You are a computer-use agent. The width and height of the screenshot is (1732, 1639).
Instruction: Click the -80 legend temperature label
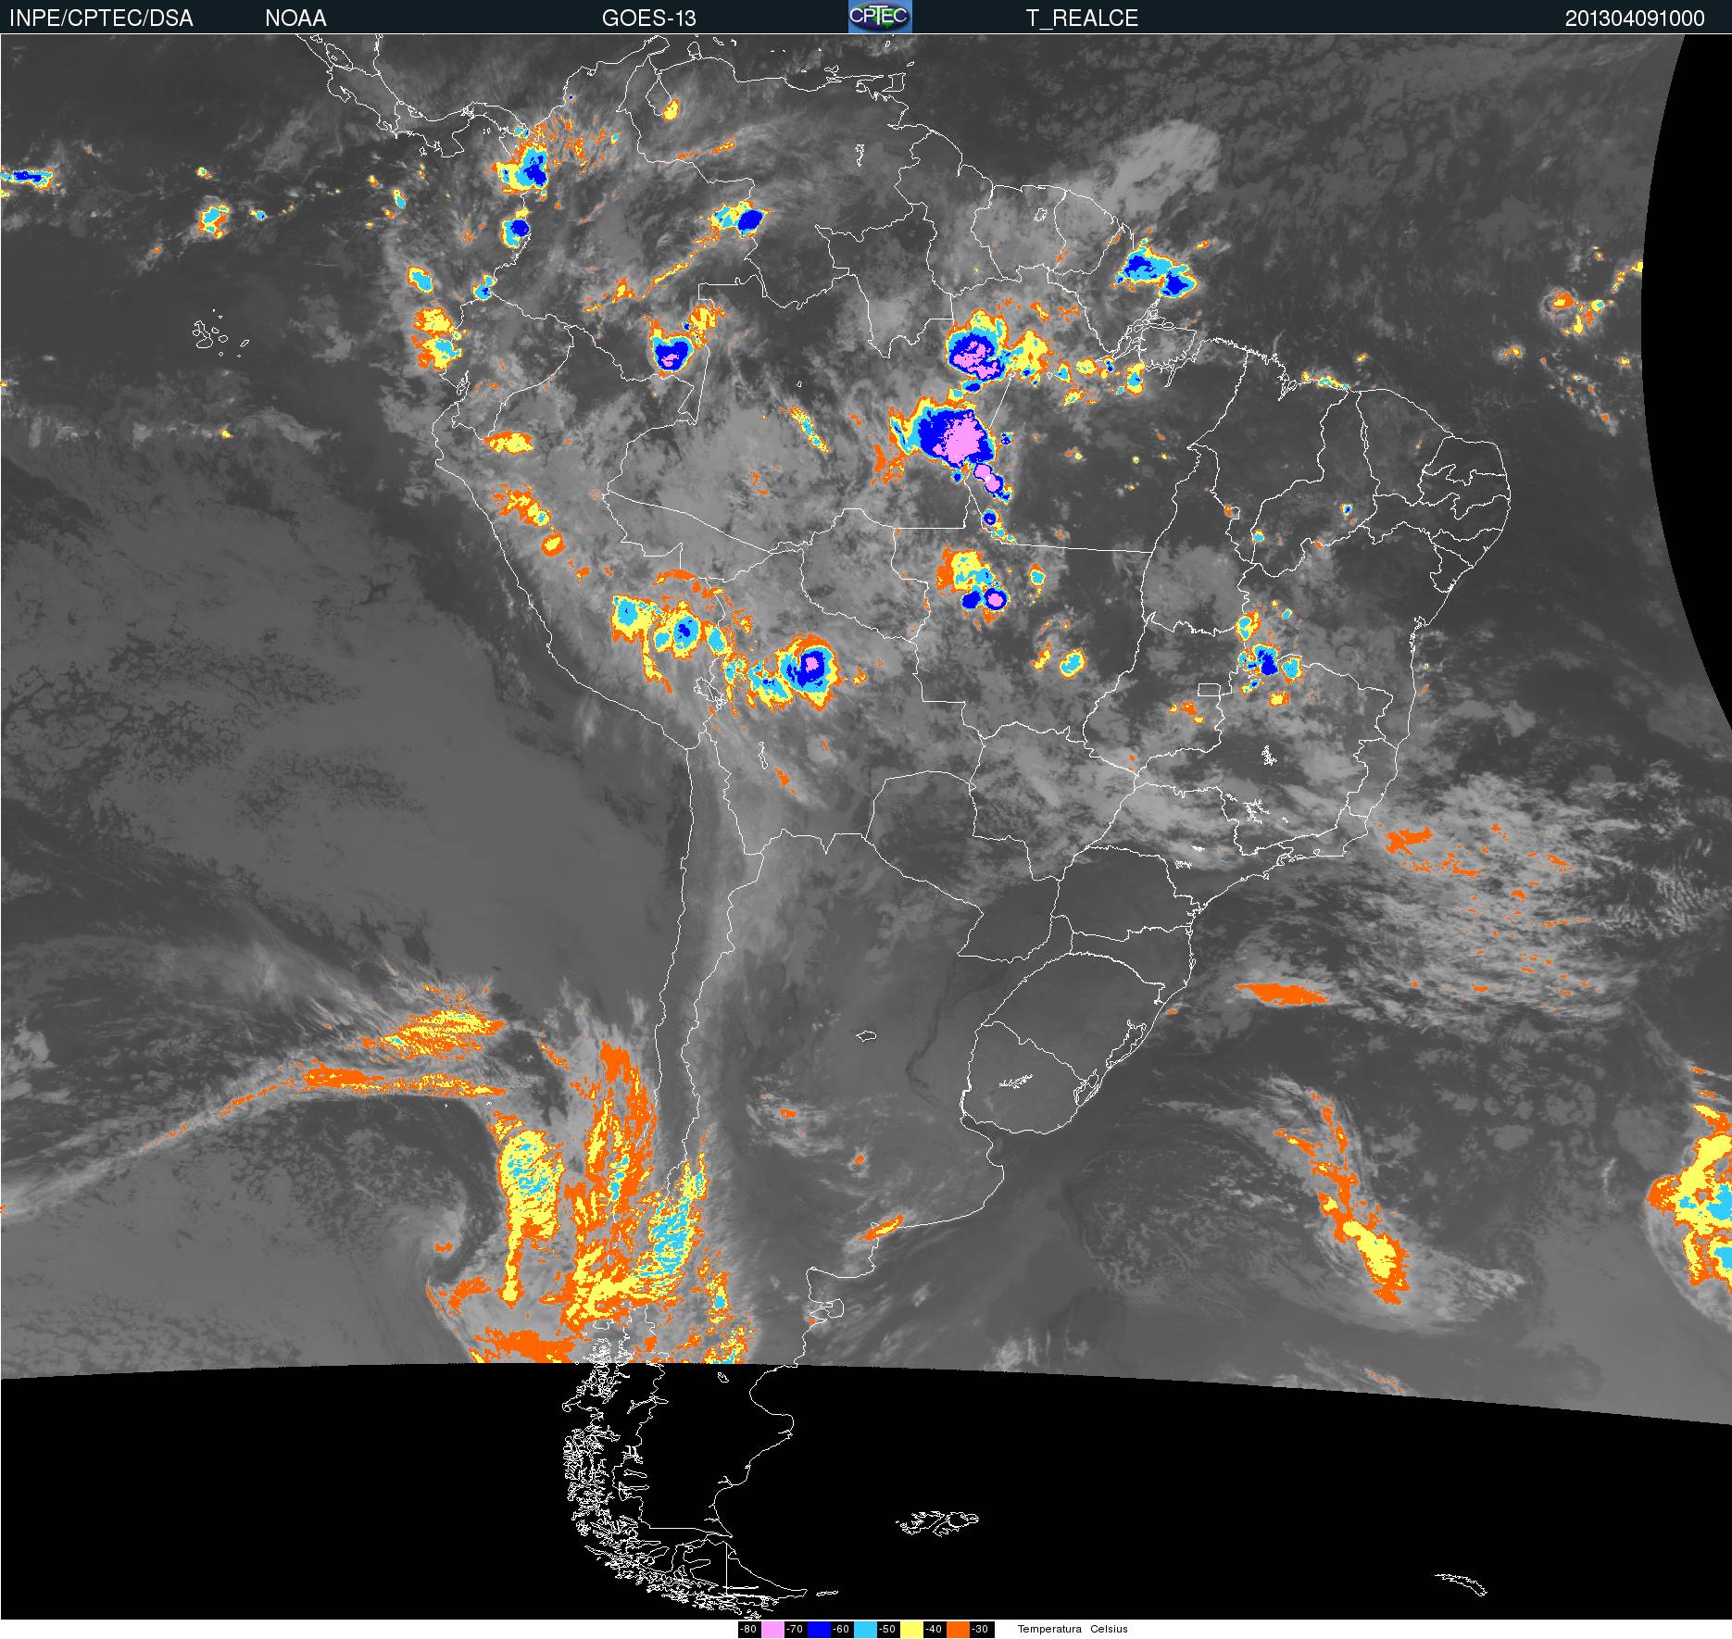[748, 1630]
